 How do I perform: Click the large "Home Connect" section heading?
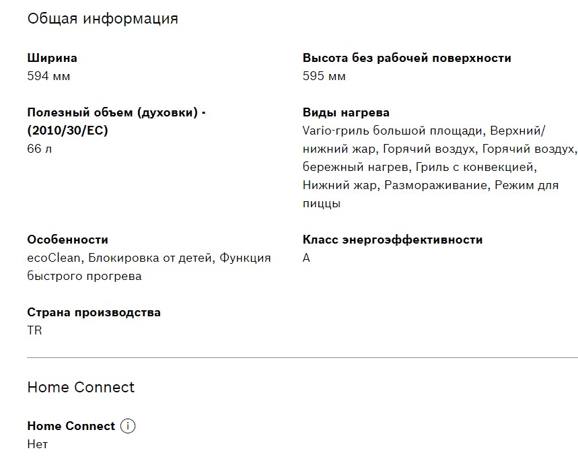pos(81,387)
